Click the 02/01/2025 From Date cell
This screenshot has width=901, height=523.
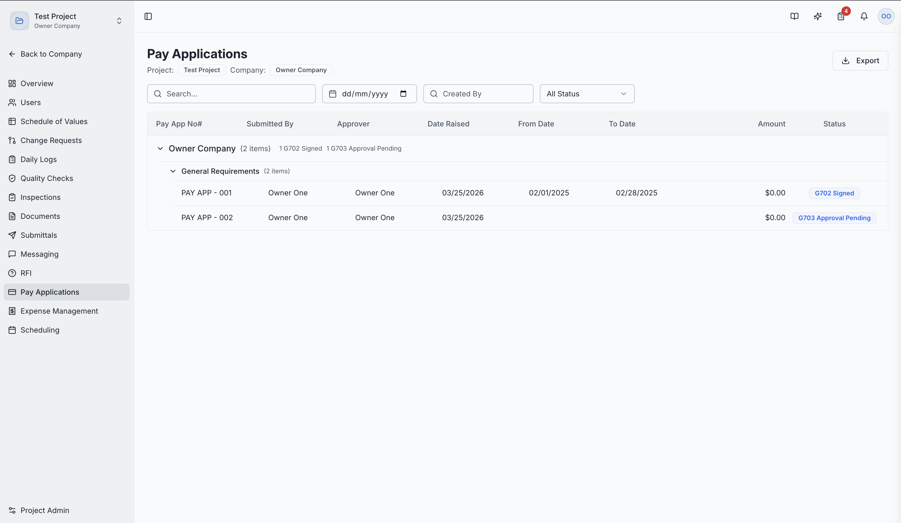click(x=549, y=193)
